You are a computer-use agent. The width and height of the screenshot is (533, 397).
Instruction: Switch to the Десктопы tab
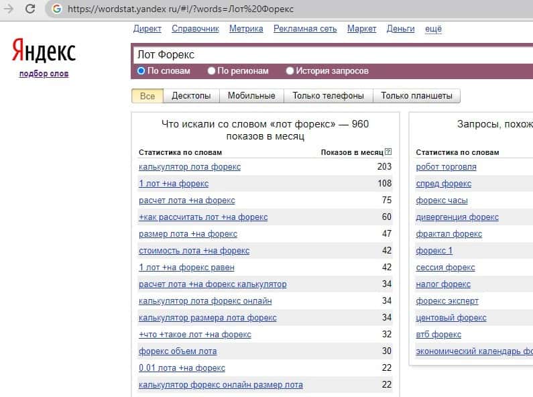tap(191, 96)
